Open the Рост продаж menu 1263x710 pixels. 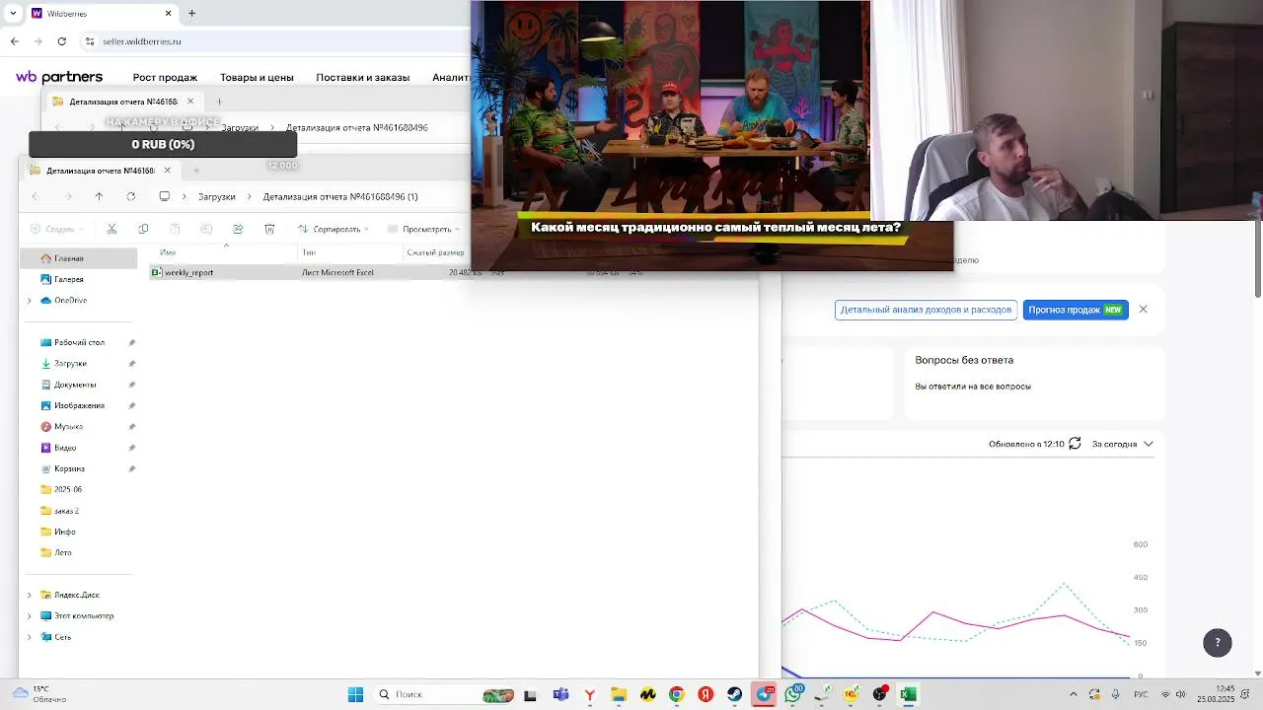point(165,77)
